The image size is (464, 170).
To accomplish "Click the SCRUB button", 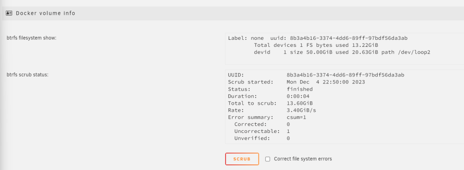I will 242,159.
